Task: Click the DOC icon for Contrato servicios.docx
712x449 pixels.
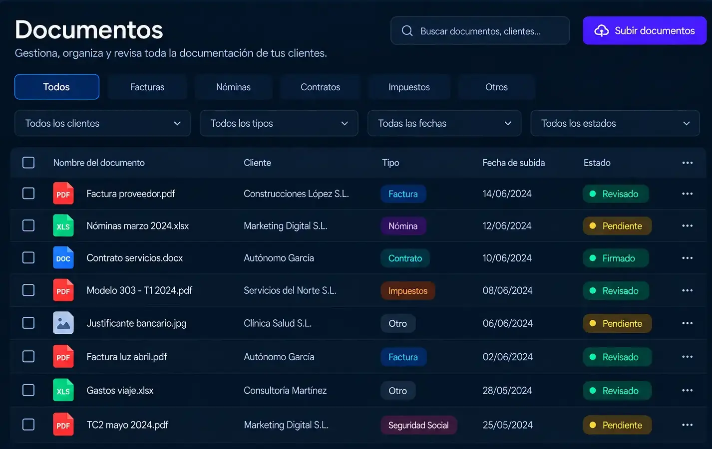Action: click(x=63, y=258)
